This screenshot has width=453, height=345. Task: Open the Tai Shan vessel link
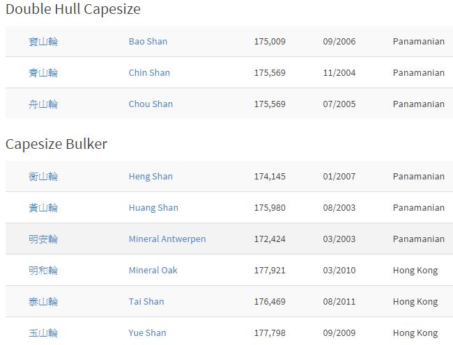[146, 301]
